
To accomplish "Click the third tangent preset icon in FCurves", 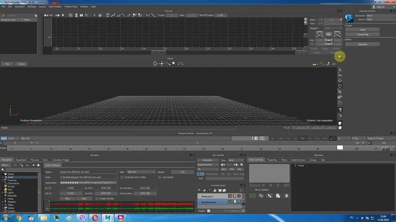I will pyautogui.click(x=337, y=34).
